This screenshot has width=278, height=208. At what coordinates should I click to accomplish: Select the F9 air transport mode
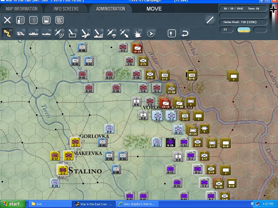(x=112, y=33)
